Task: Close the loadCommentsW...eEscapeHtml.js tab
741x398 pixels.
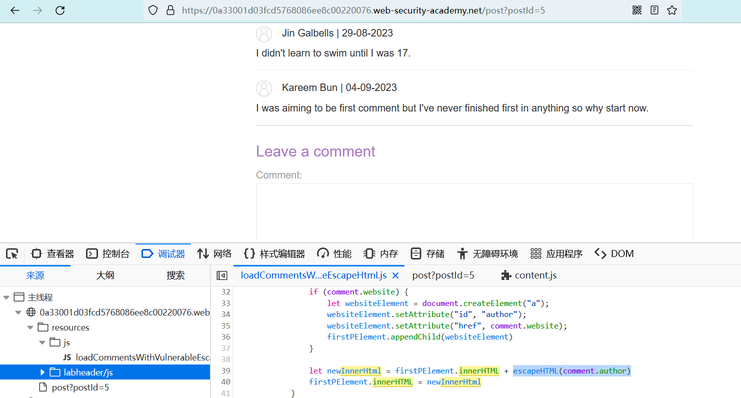Action: click(x=395, y=275)
